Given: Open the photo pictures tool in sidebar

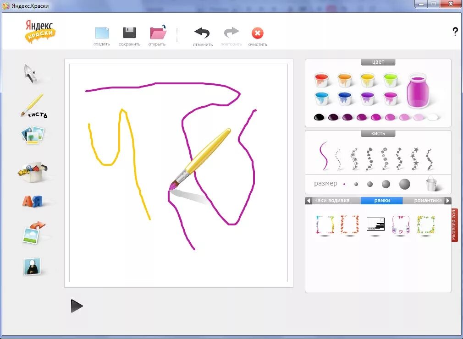Looking at the screenshot, I should click(33, 135).
